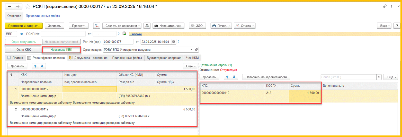Open Создать на основании dropdown

(122, 26)
